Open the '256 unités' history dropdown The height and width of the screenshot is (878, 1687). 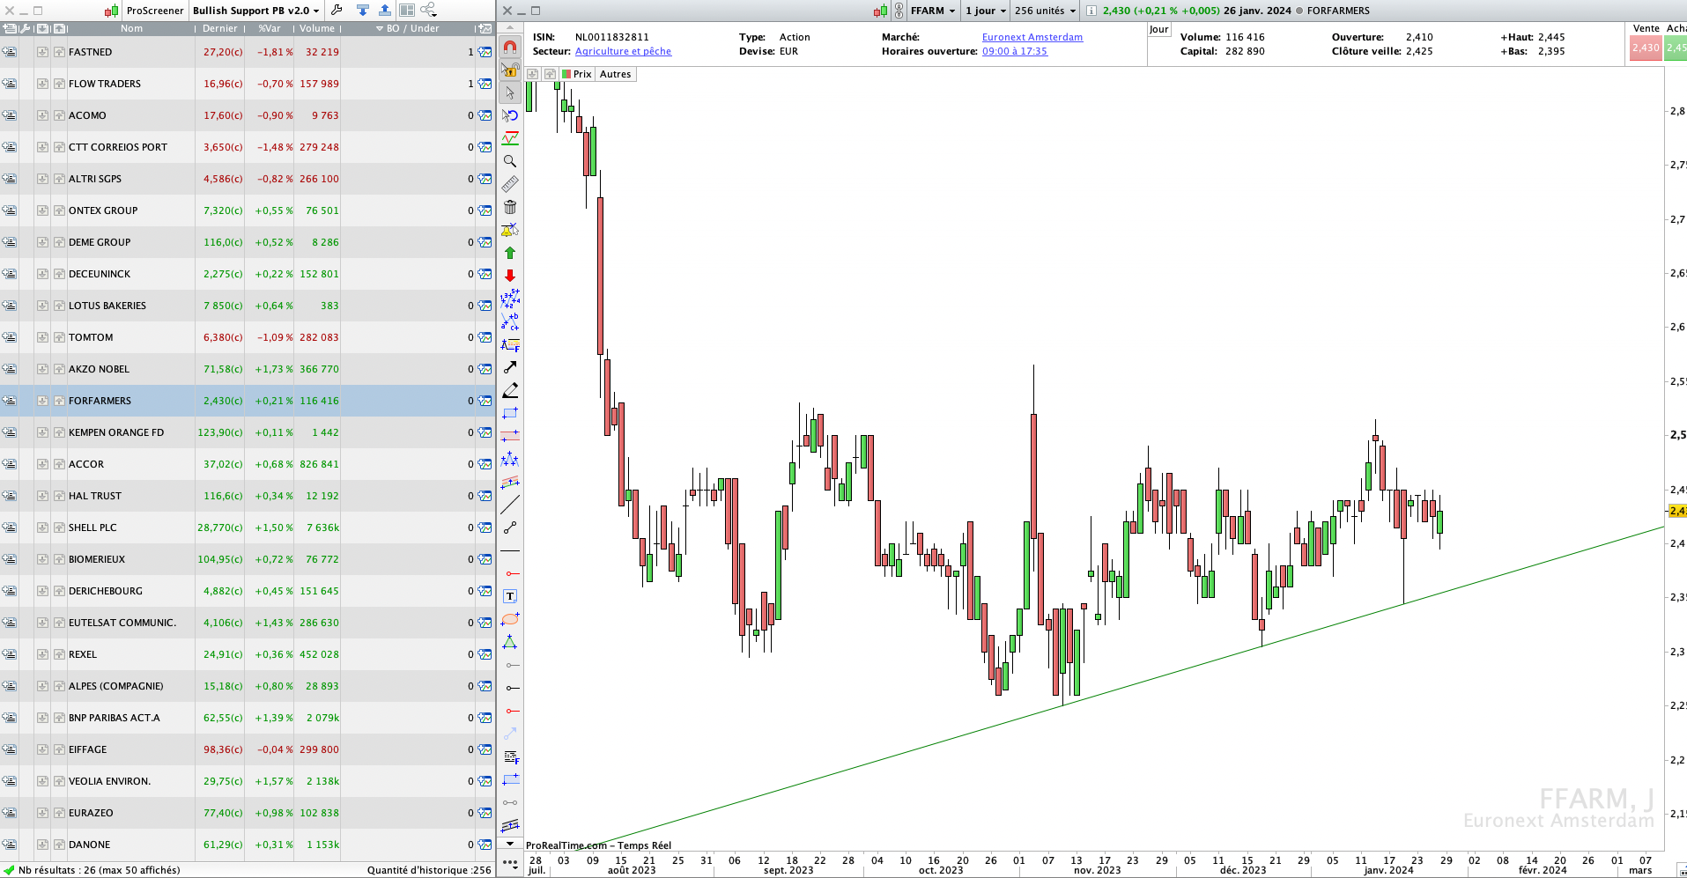(x=1045, y=11)
